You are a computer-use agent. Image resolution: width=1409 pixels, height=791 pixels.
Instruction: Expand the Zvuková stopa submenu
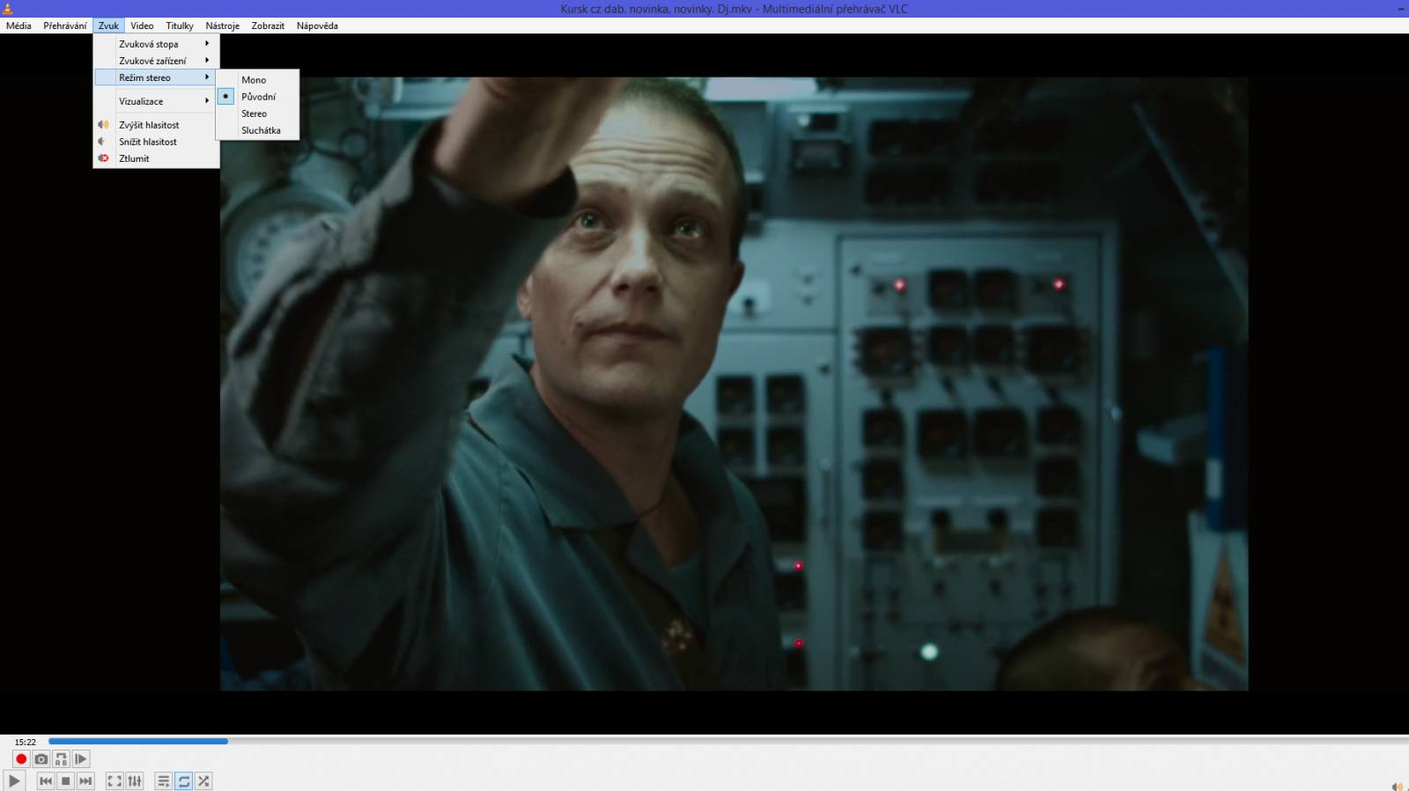[x=156, y=43]
